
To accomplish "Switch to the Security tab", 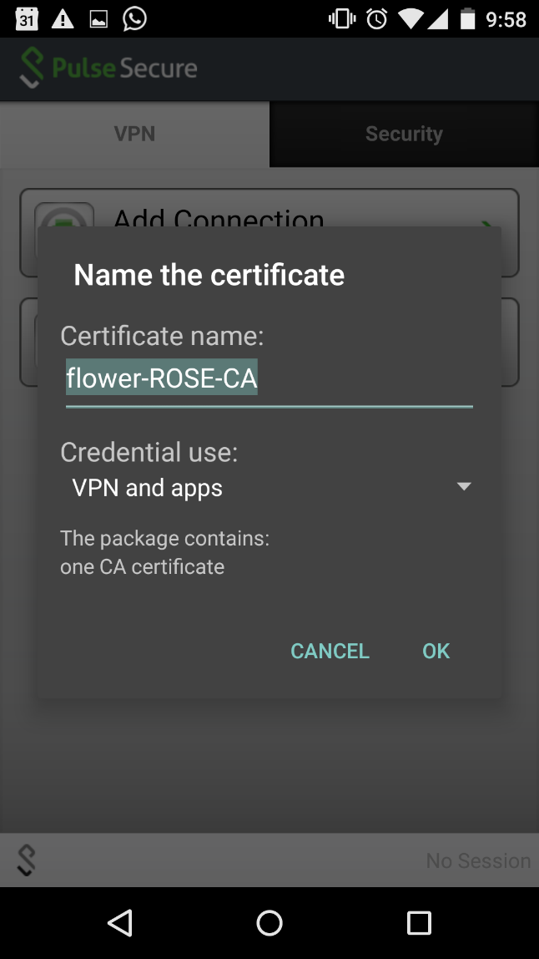I will tap(404, 134).
